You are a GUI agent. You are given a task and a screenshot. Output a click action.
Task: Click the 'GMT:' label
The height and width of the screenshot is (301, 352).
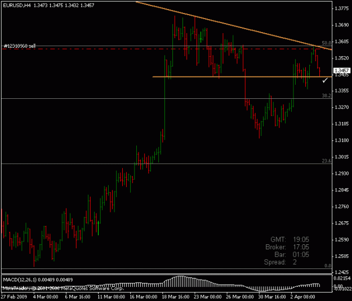pyautogui.click(x=278, y=239)
